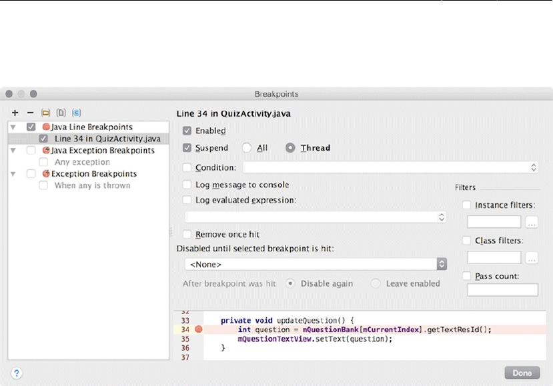Viewport: 553px width, 386px height.
Task: Click the browse button beside Class filters field
Action: coord(532,257)
